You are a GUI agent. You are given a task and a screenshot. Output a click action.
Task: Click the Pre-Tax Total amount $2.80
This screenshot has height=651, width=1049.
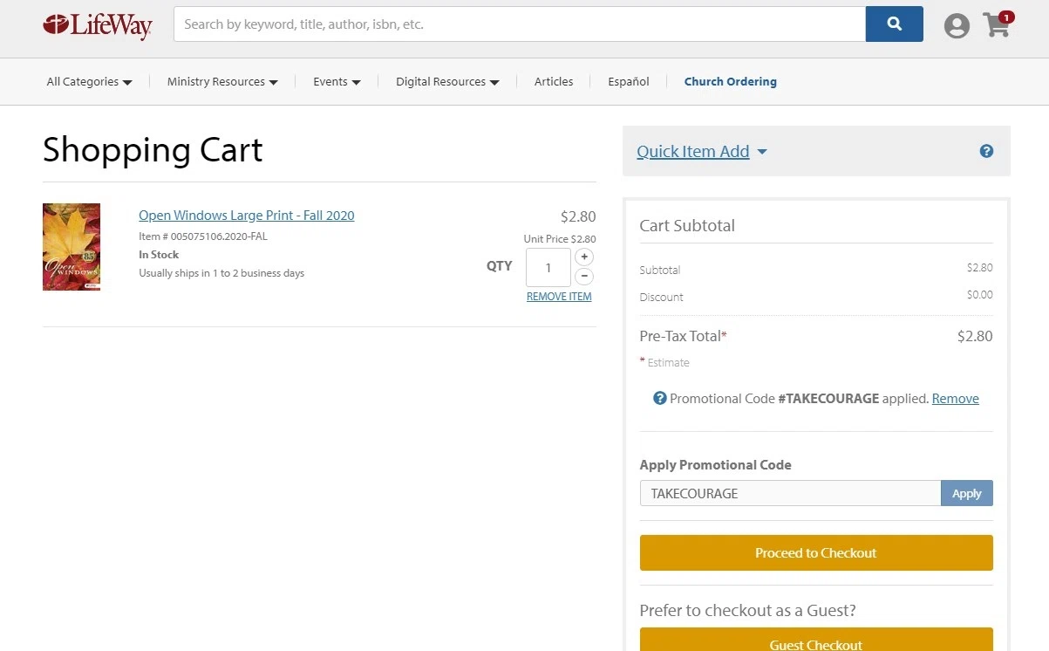(975, 336)
